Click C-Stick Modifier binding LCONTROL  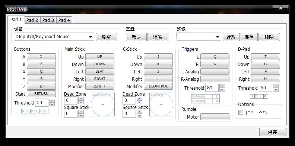point(158,86)
